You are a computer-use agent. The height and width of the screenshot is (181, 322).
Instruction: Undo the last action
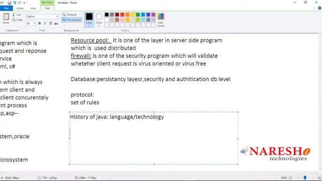(x=15, y=3)
